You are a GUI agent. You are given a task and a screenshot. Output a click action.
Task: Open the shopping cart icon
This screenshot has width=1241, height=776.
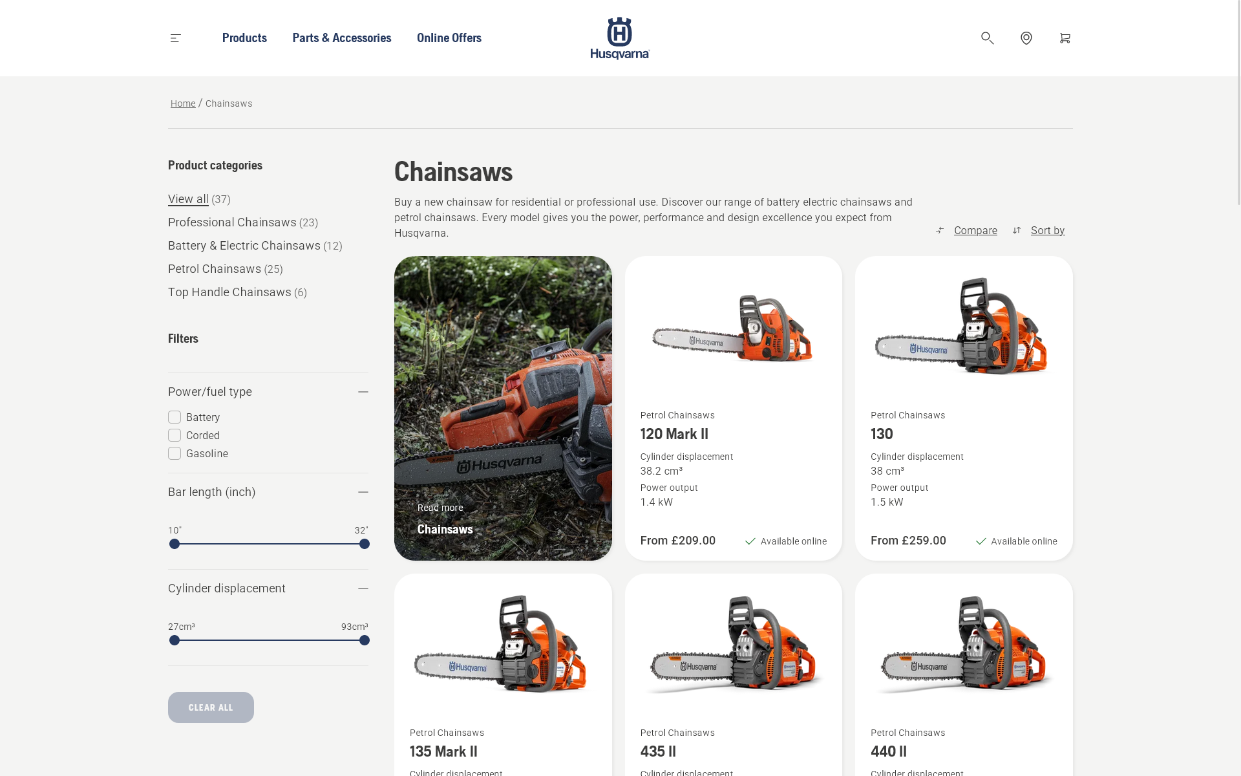1065,38
